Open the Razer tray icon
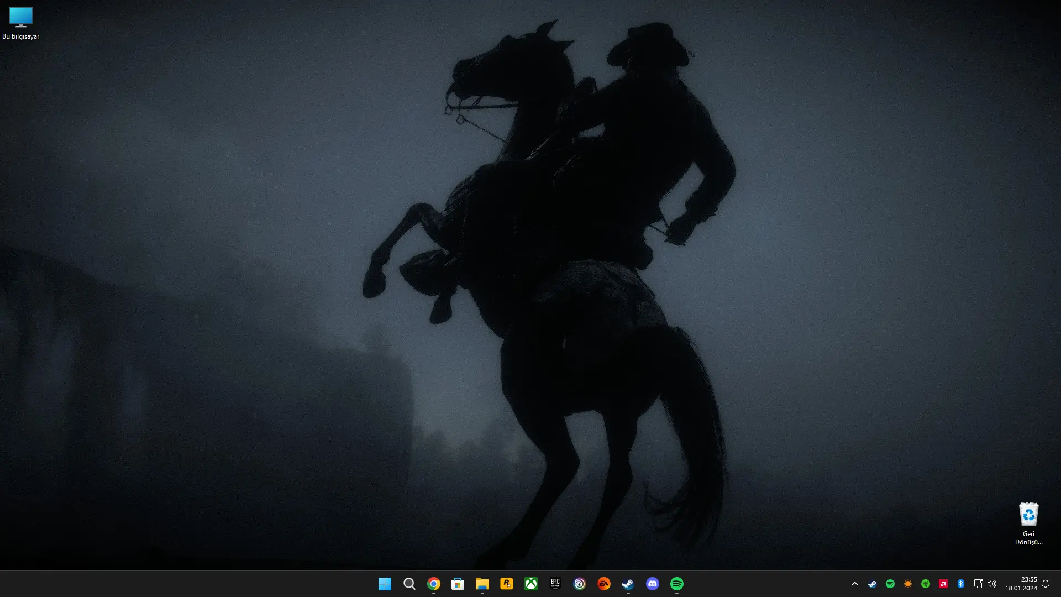This screenshot has width=1061, height=597. (926, 584)
